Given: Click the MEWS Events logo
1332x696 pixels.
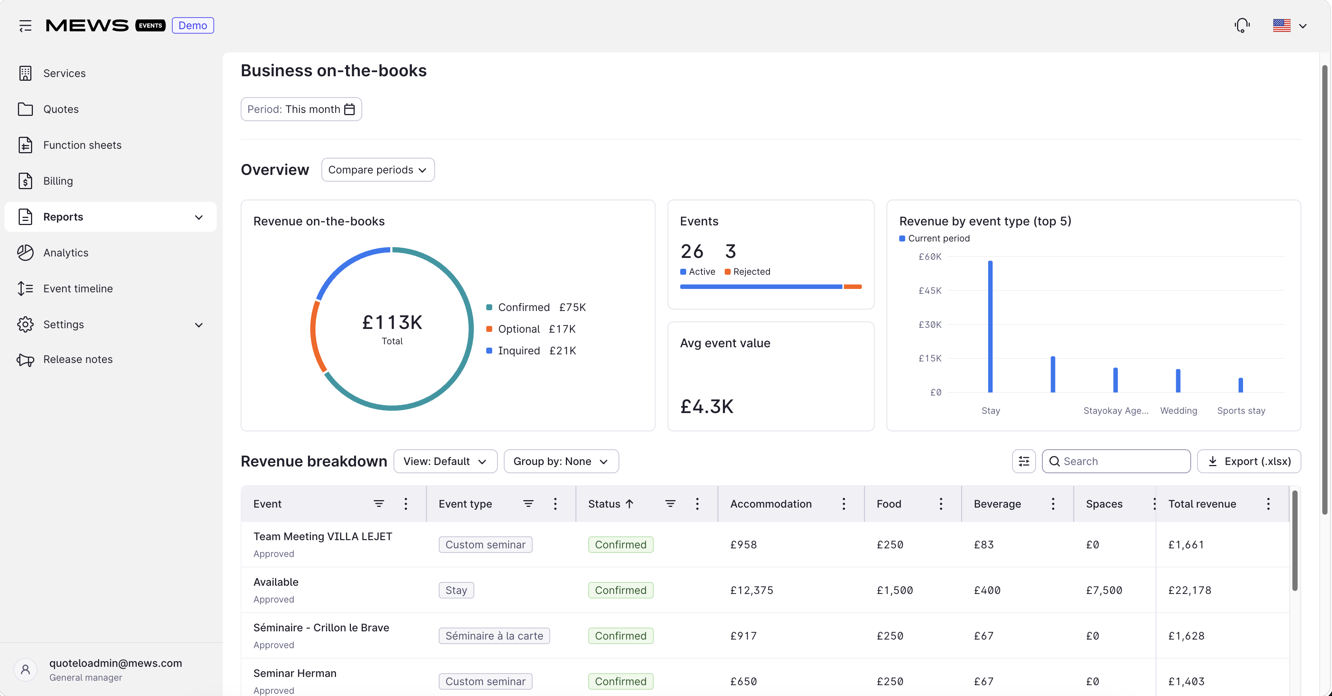Looking at the screenshot, I should click(x=105, y=25).
